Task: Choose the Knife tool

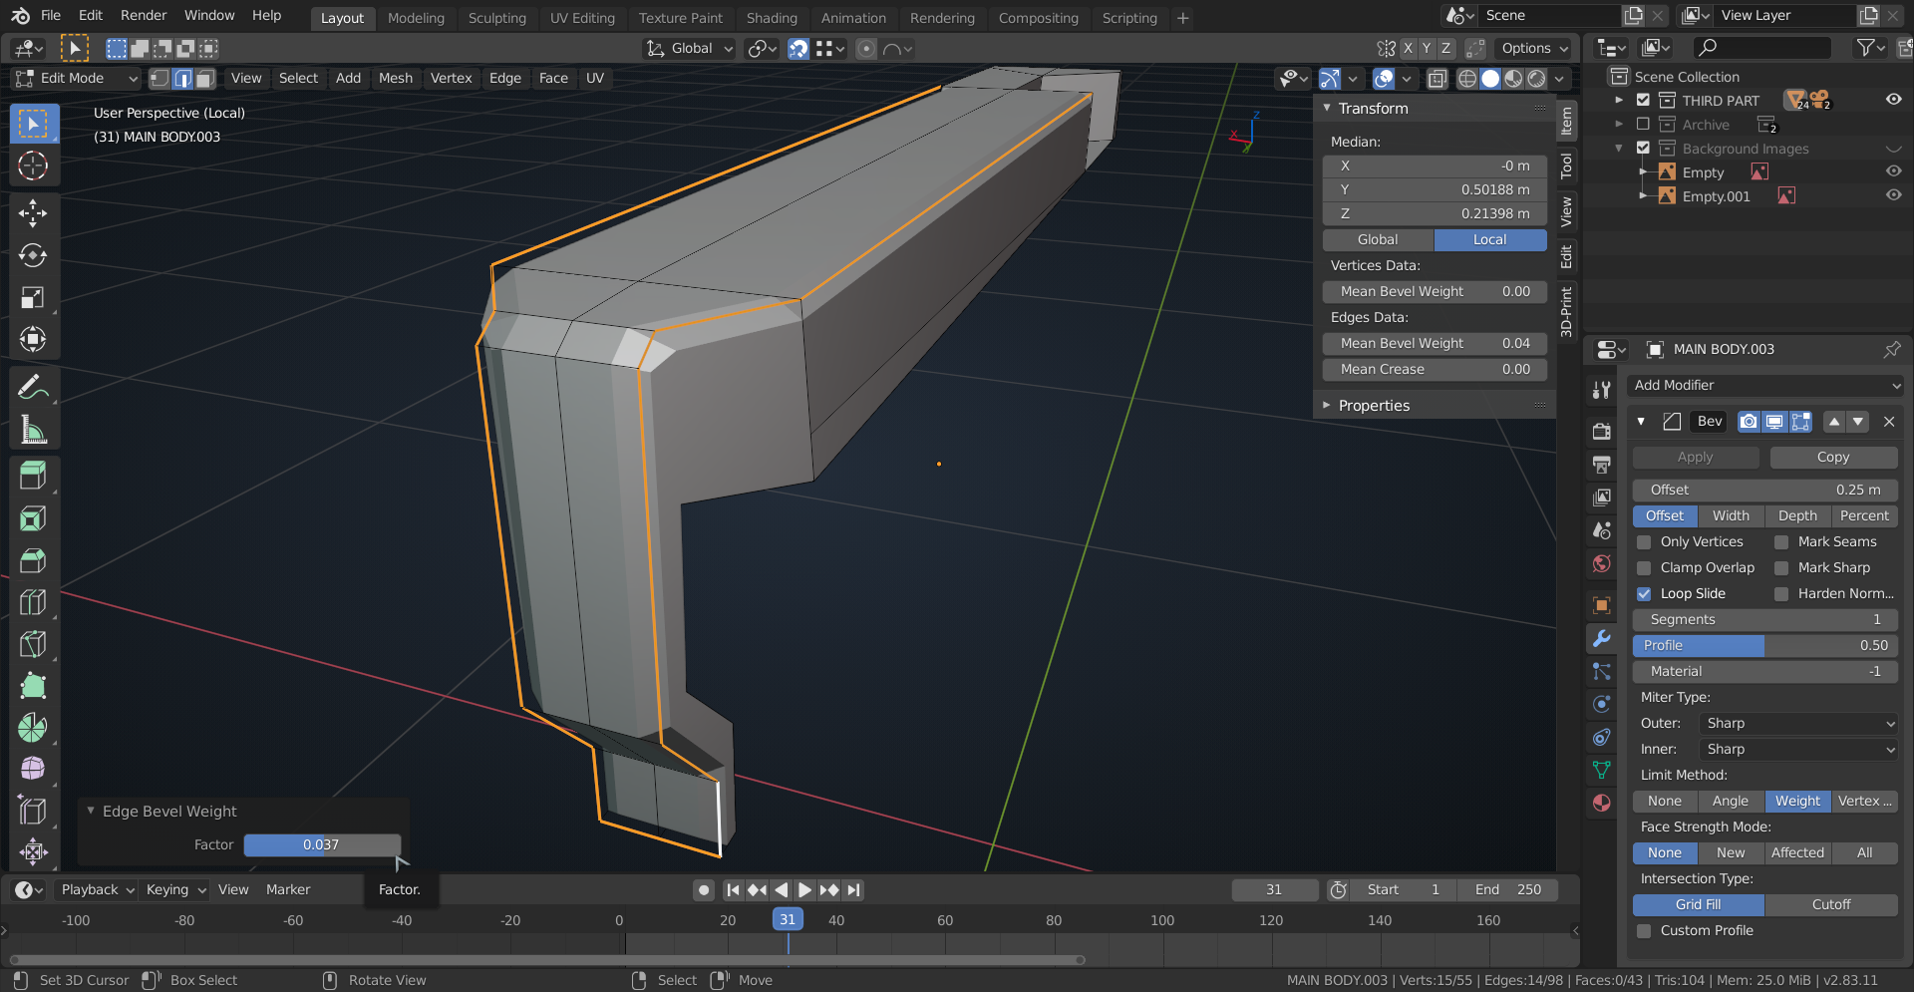Action: click(33, 644)
